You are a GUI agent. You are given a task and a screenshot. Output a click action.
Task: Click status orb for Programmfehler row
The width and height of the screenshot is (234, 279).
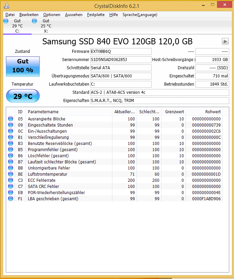tap(11, 149)
